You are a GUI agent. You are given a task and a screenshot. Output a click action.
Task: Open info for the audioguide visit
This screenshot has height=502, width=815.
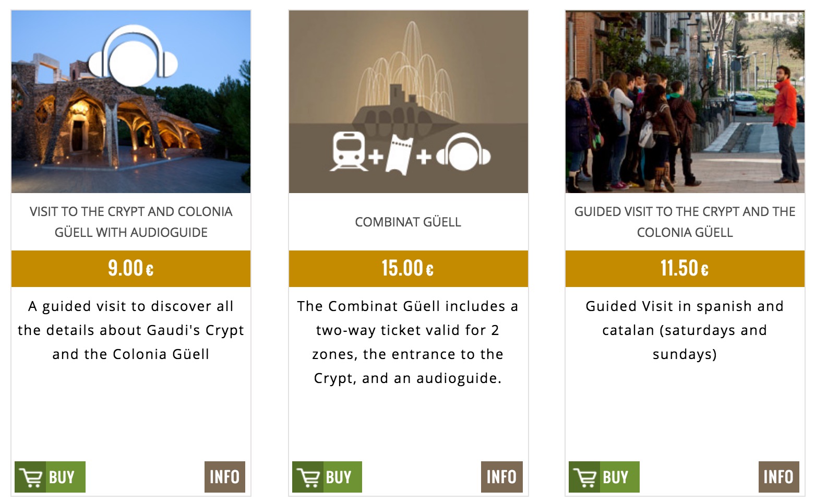click(224, 477)
